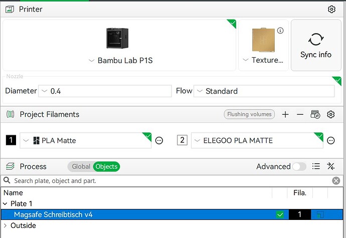The width and height of the screenshot is (346, 238).
Task: Open the AMS filament sync icon
Action: coord(315,114)
